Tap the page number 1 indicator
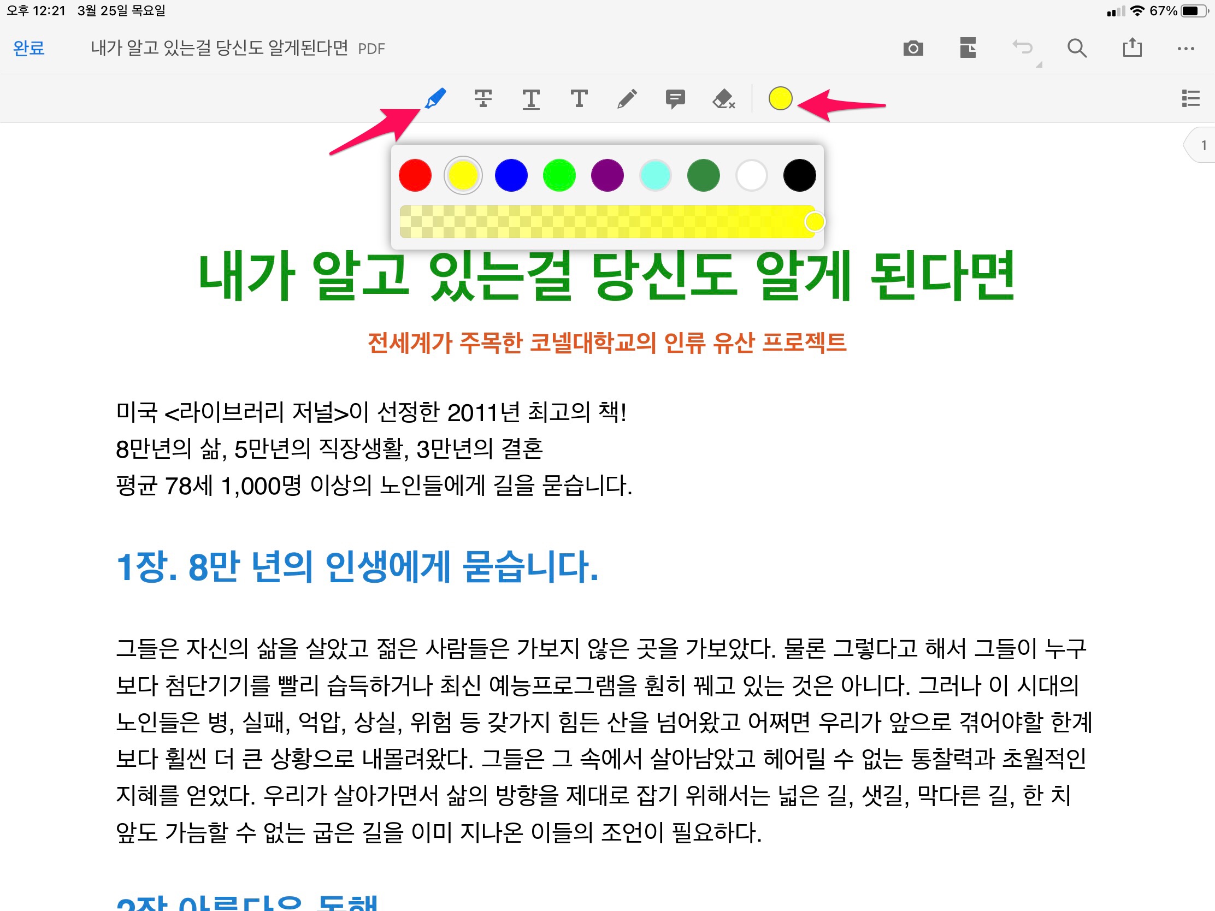Image resolution: width=1215 pixels, height=911 pixels. pos(1203,145)
